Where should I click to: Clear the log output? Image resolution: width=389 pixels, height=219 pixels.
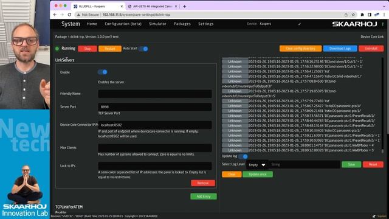coord(232,175)
